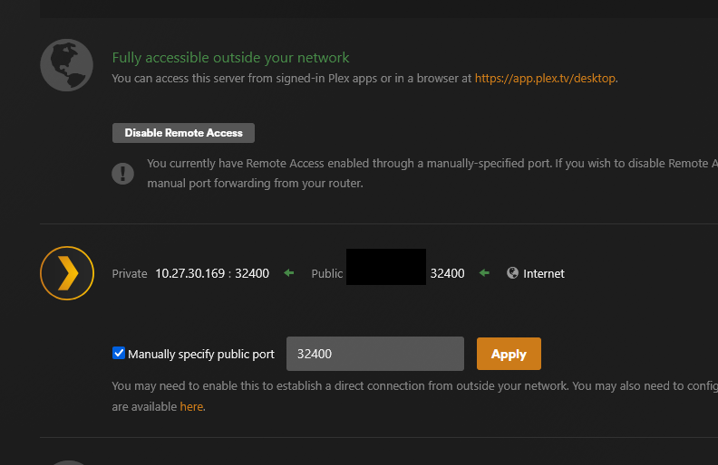Click the "Fully accessible outside your network" heading
The height and width of the screenshot is (465, 718).
(x=230, y=58)
